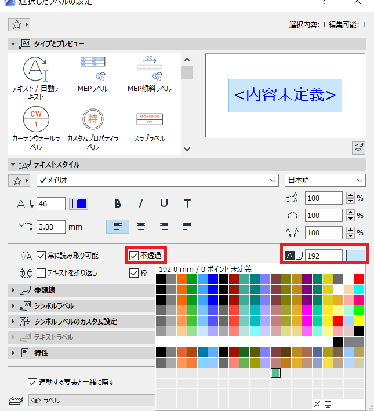
Task: Align text to the left
Action: [118, 227]
